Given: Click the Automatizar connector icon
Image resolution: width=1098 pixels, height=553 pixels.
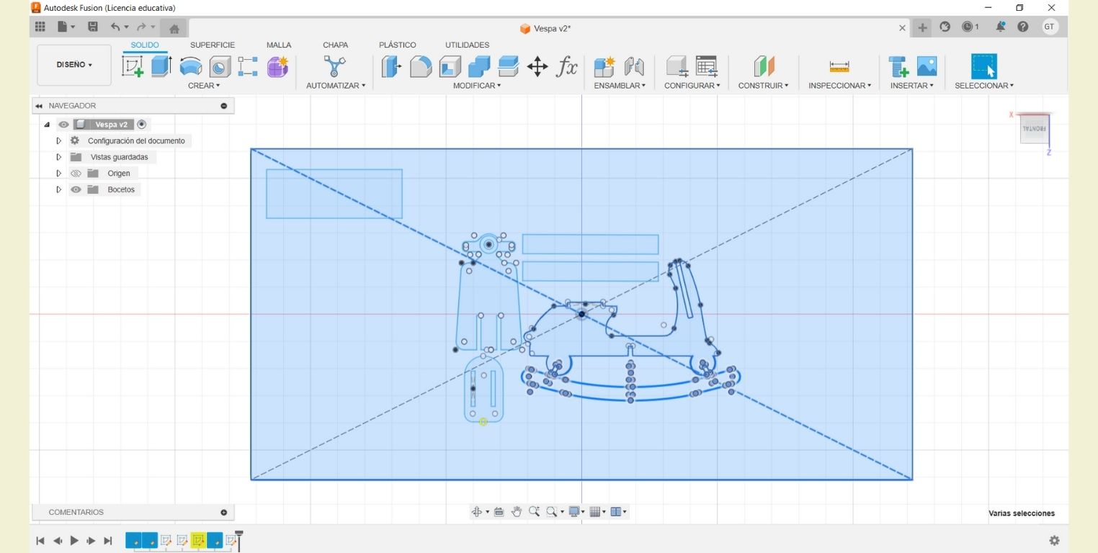Looking at the screenshot, I should [334, 67].
